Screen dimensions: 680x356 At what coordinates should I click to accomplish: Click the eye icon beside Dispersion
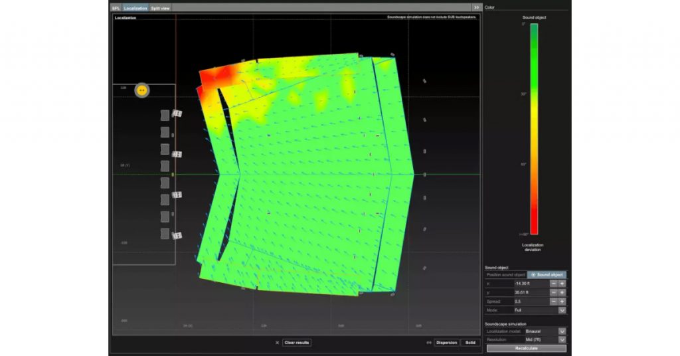[x=429, y=343]
